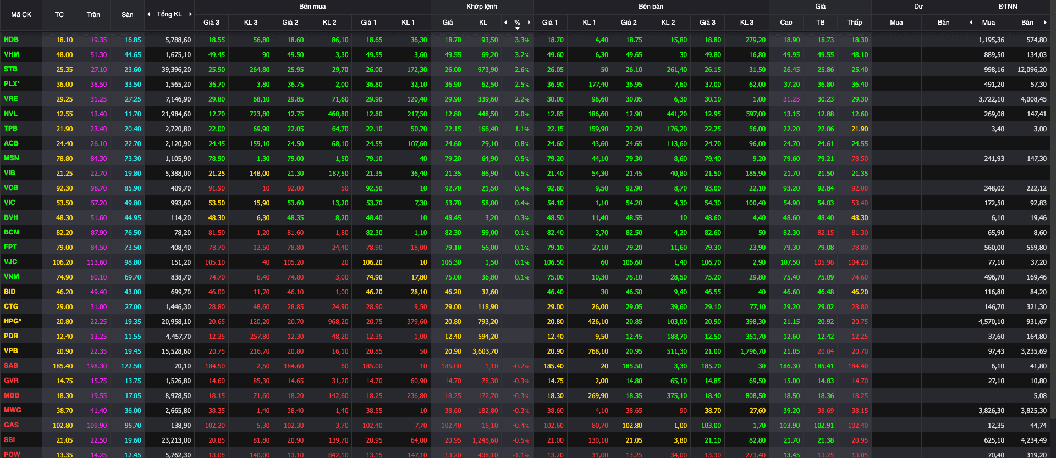The width and height of the screenshot is (1056, 458).
Task: Click the VPB ticker symbol
Action: tap(10, 351)
